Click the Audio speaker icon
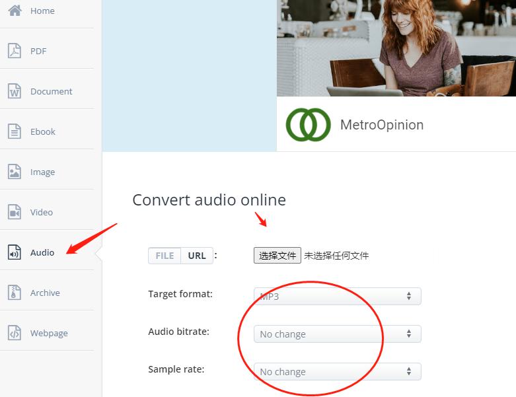Viewport: 516px width, 397px height. coord(15,252)
